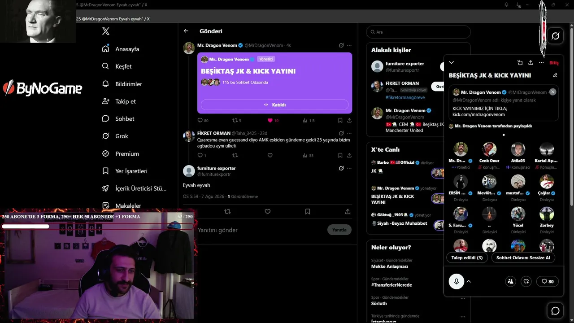The width and height of the screenshot is (574, 323).
Task: Open Bildirimler notifications page
Action: (122, 84)
